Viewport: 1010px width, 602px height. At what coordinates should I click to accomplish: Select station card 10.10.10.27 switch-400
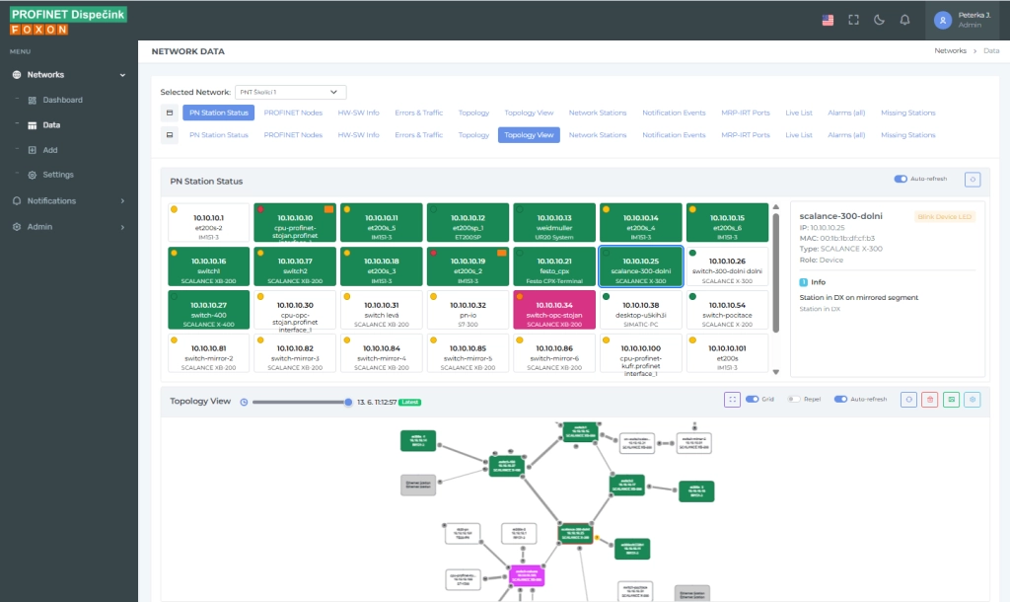209,309
